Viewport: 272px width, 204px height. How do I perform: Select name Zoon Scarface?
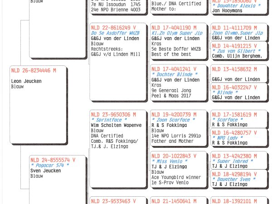173,120
